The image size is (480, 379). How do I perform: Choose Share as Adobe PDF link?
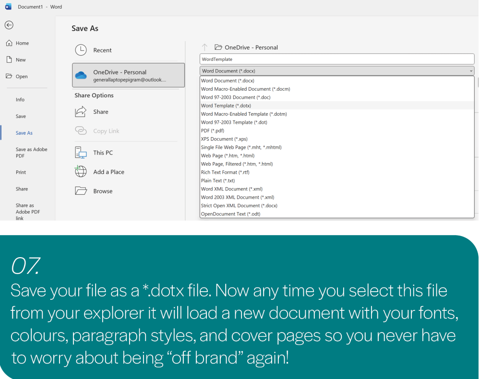[28, 212]
